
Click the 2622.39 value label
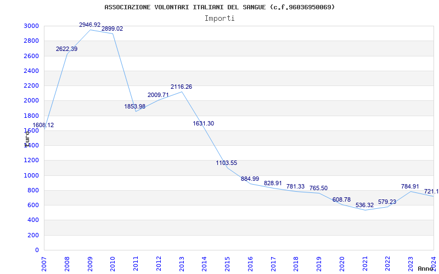pyautogui.click(x=66, y=49)
